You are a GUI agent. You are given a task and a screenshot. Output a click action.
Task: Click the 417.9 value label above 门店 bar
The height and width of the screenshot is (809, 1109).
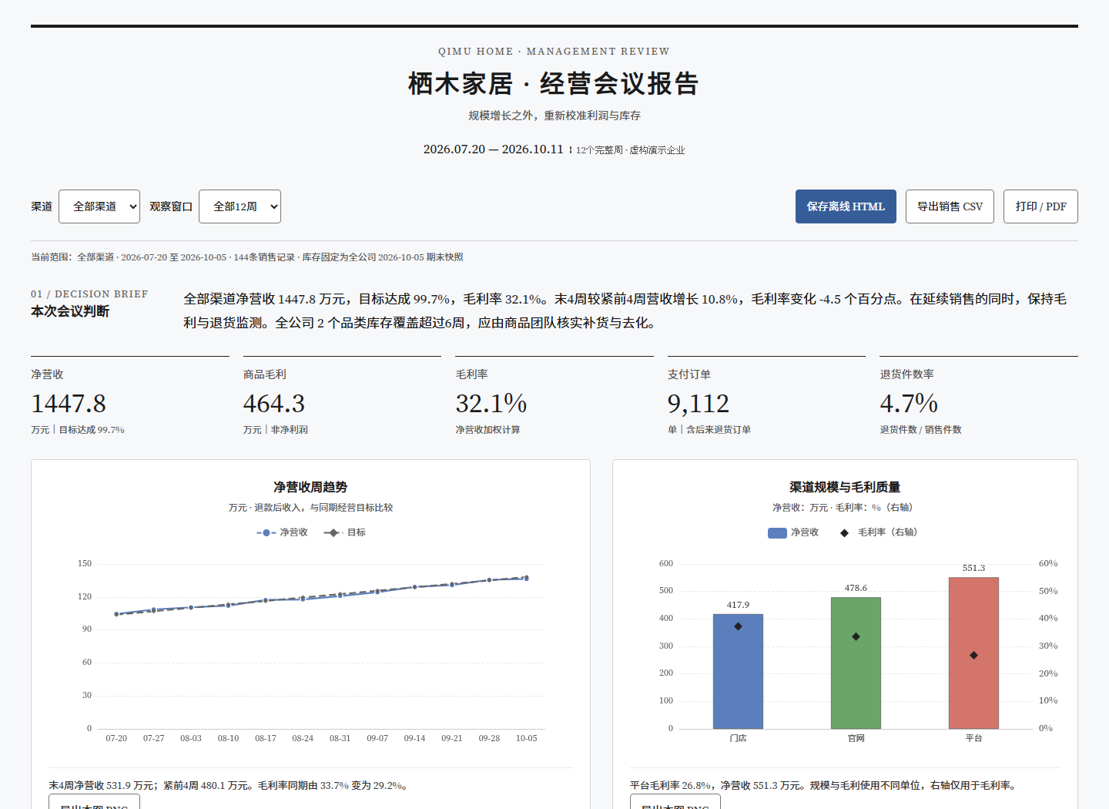tap(738, 605)
